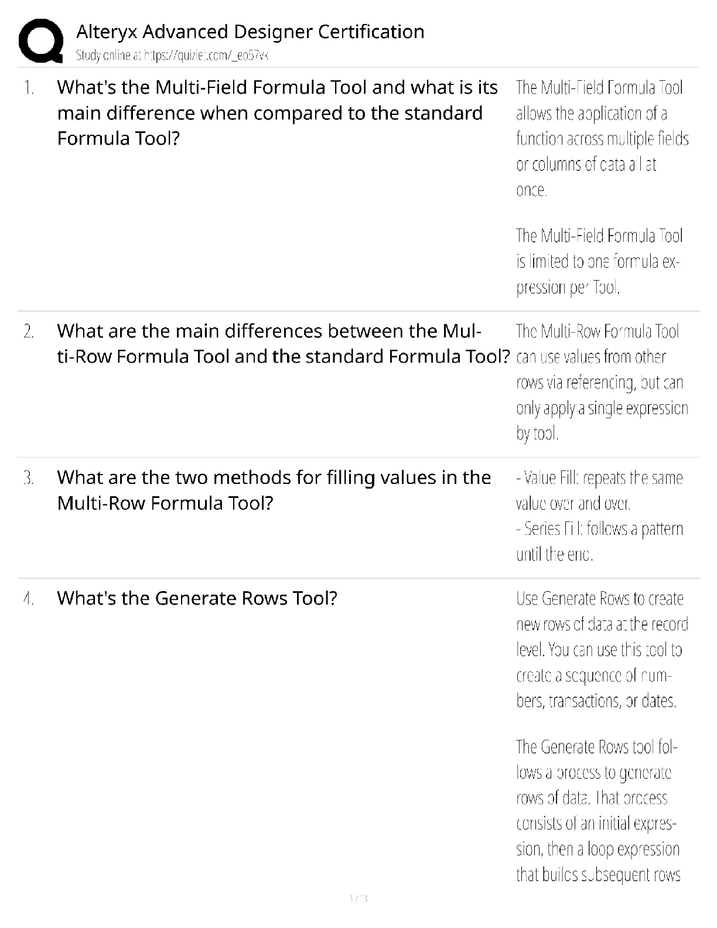Select the Alteryx Advanced Designer Certification title

tap(250, 31)
